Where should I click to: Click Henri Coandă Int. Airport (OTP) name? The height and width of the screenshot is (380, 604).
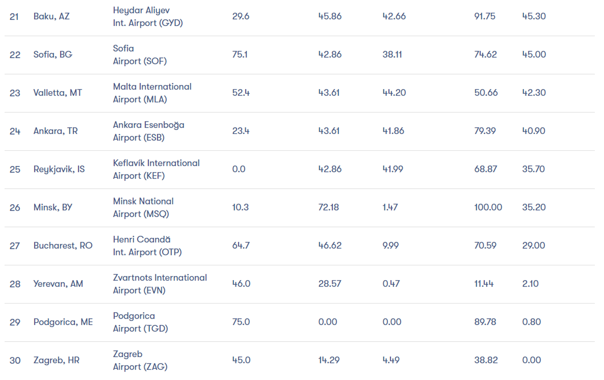tap(147, 246)
